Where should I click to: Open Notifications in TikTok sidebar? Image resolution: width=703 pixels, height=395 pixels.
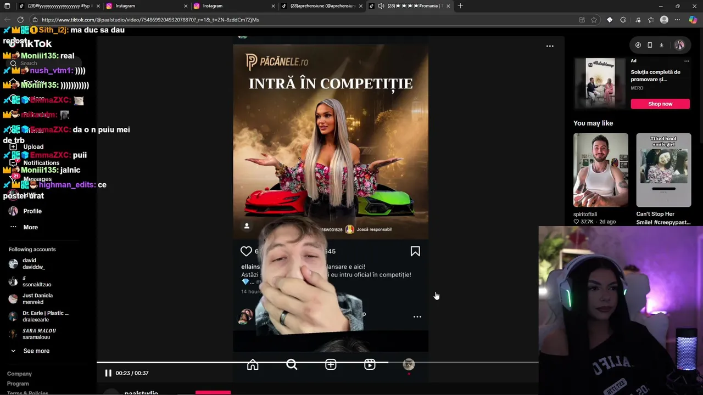34,163
